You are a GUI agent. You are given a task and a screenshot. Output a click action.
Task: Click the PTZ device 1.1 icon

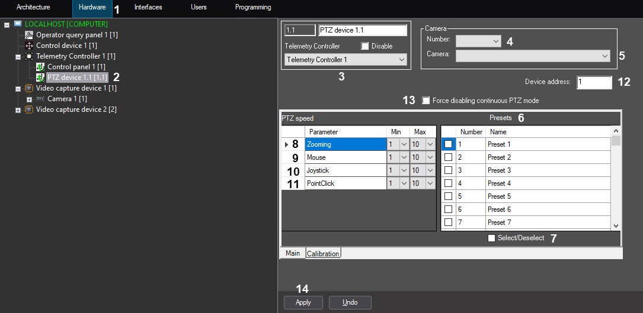[x=40, y=78]
